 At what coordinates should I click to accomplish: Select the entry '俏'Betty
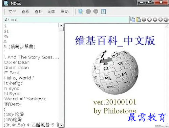click(x=13, y=104)
